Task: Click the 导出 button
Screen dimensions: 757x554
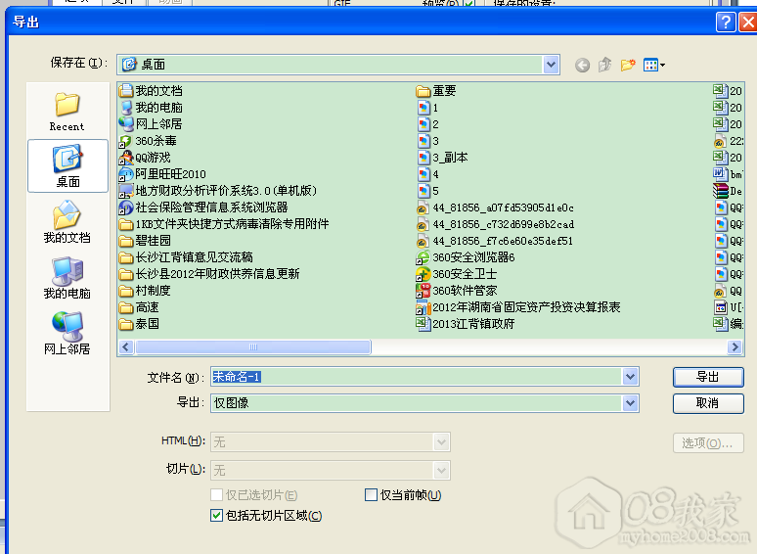Action: click(707, 377)
